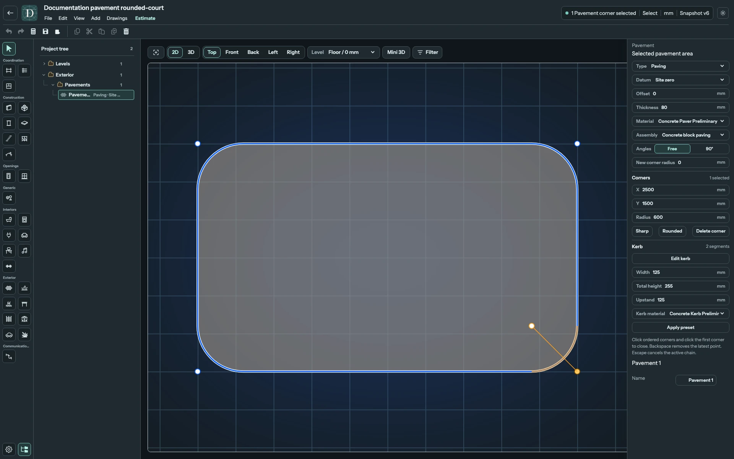
Task: Select the pavement tool under Exterior
Action: (x=9, y=288)
